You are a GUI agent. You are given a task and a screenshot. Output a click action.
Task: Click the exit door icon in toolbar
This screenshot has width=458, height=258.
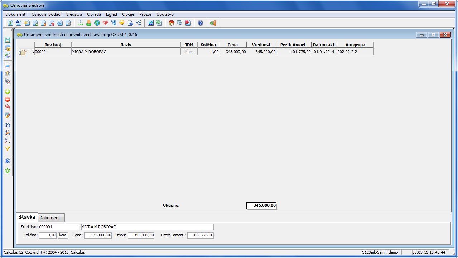point(213,23)
